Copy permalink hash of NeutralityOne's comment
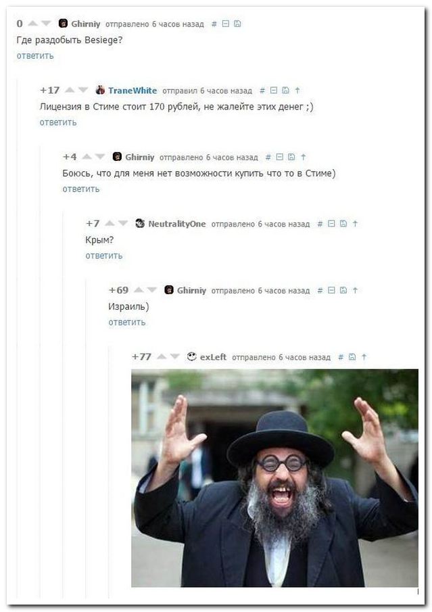The width and height of the screenshot is (432, 612). [x=320, y=224]
